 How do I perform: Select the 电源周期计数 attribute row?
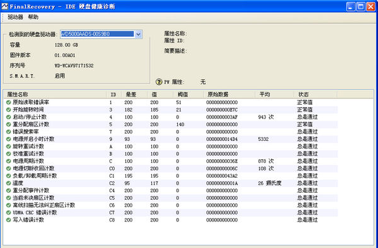171,161
